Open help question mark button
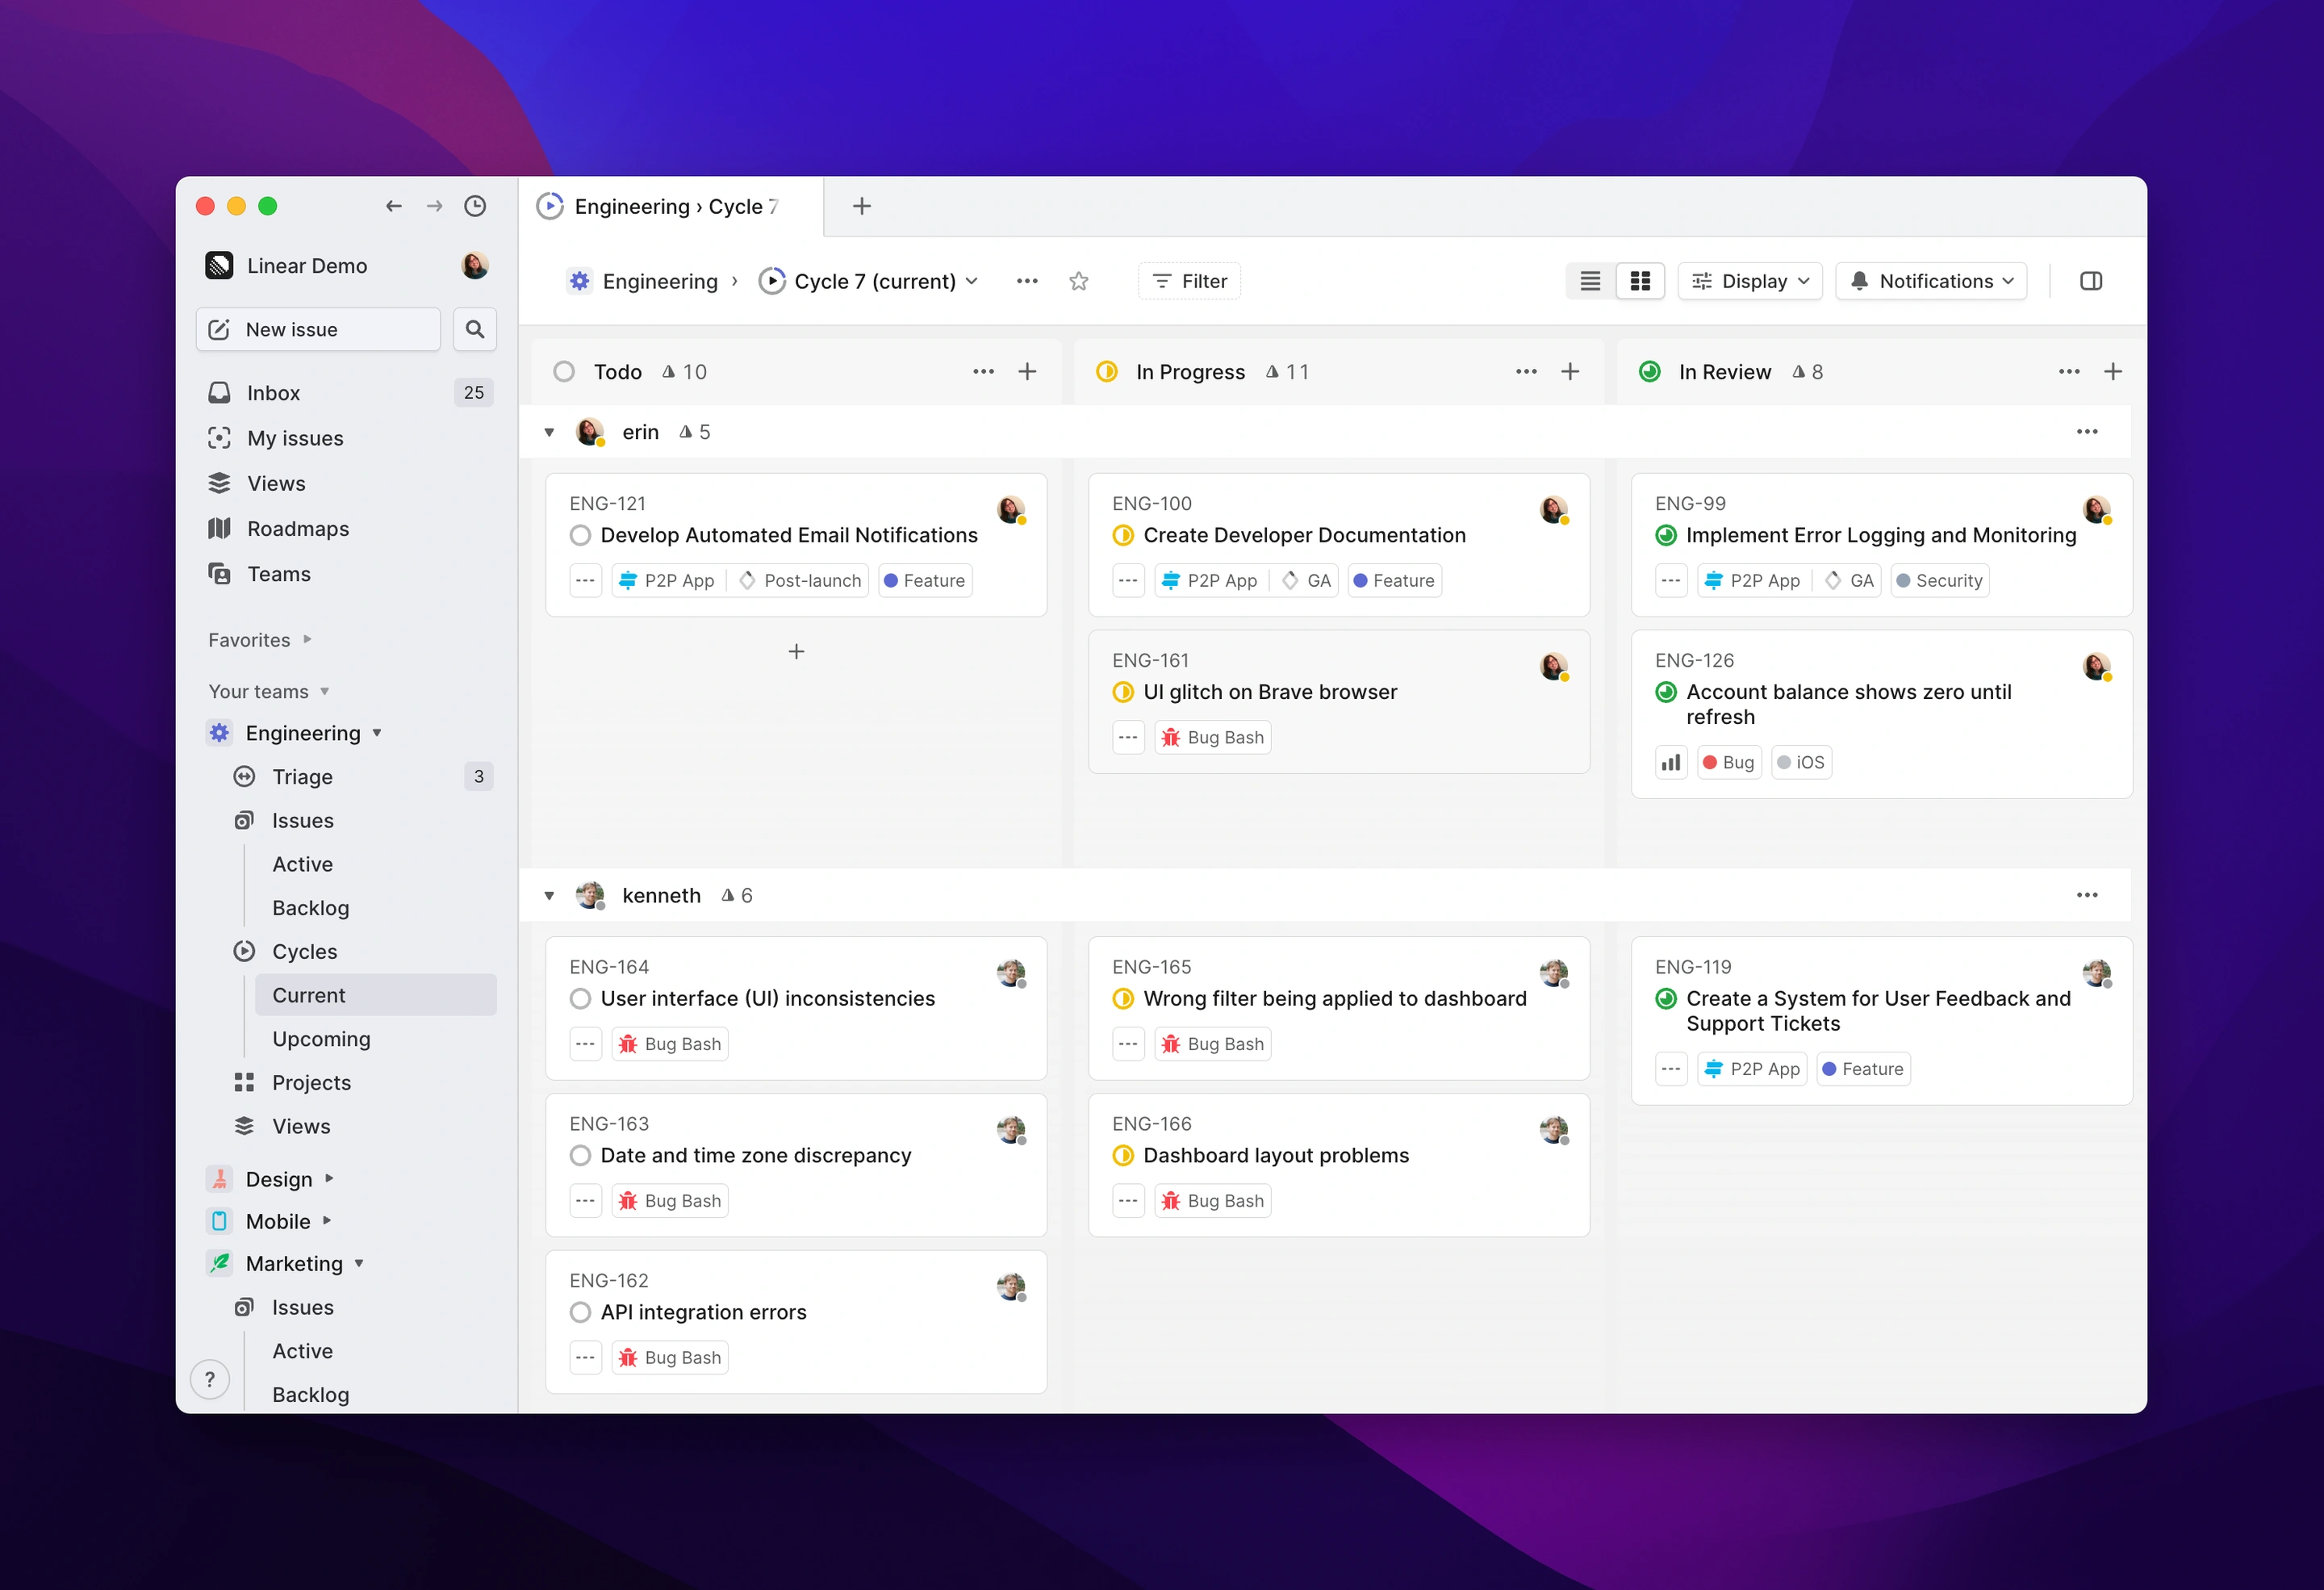The image size is (2324, 1590). [x=210, y=1379]
